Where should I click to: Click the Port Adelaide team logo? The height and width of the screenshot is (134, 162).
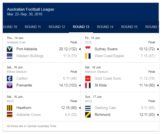[x=10, y=49]
